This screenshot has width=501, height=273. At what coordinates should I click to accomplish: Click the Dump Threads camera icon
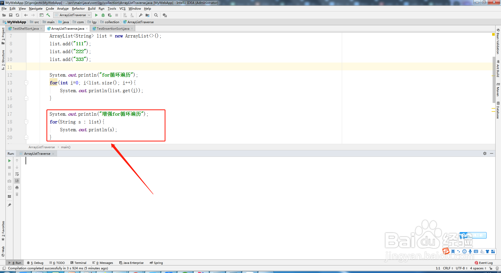[x=9, y=181]
